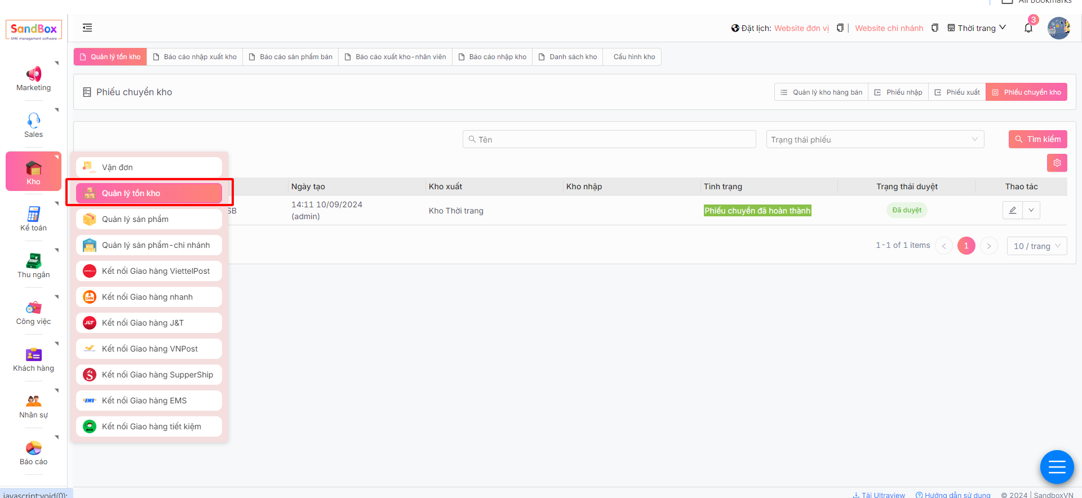1082x498 pixels.
Task: Open the Kế toán calculator icon
Action: coord(33,214)
